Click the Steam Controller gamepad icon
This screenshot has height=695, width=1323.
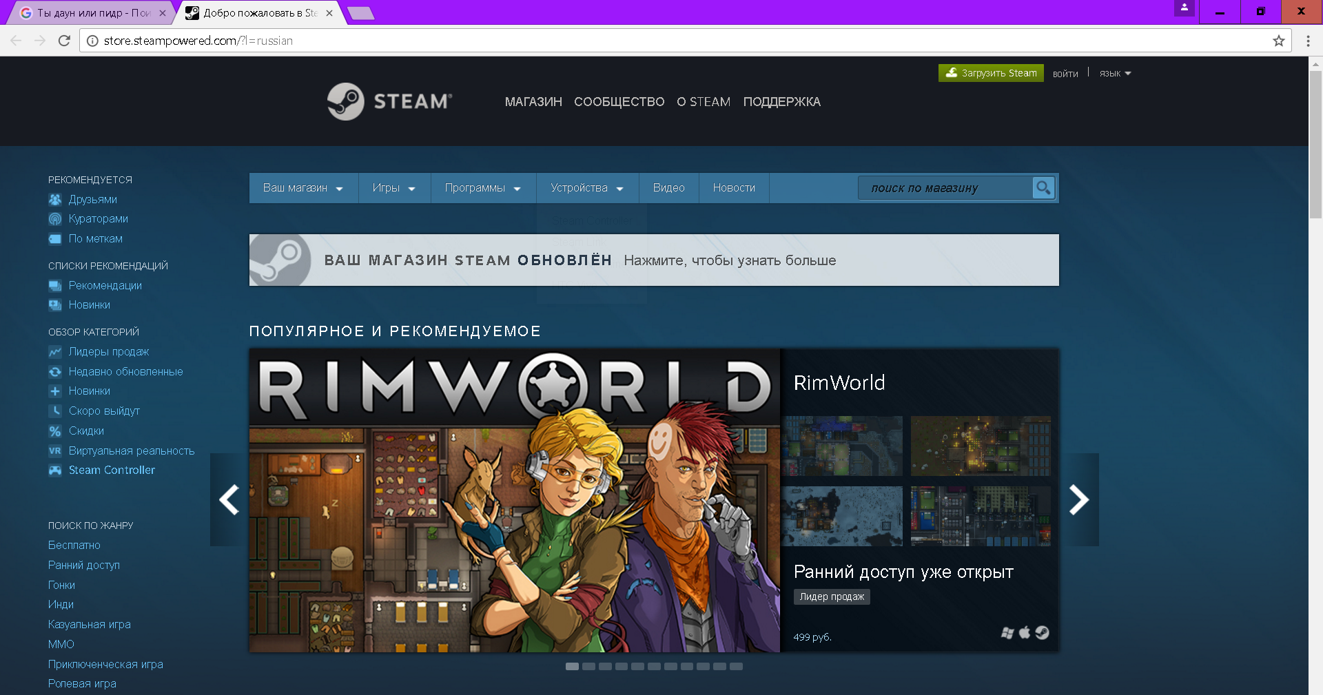pos(55,470)
